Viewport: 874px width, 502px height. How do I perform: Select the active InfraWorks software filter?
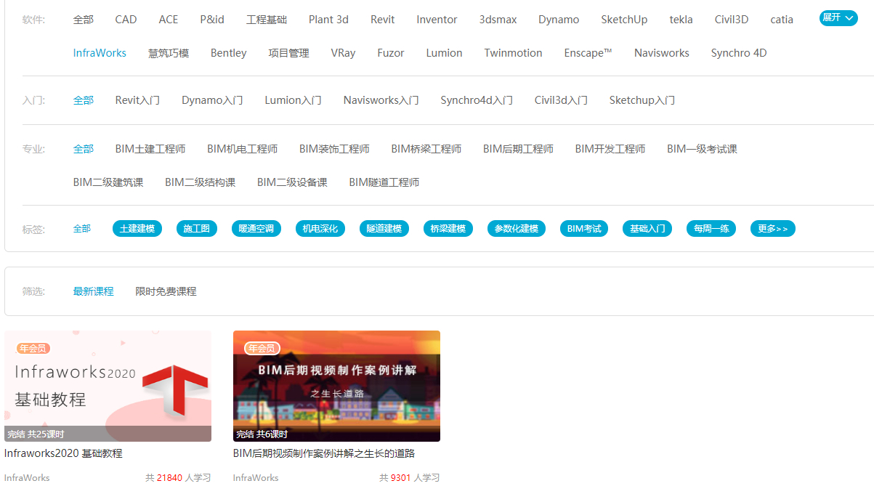100,53
